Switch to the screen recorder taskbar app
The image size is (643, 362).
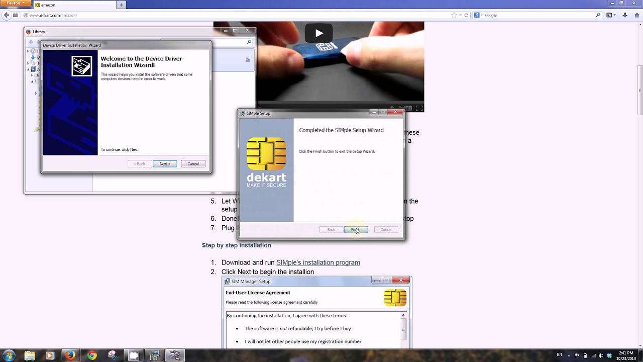[133, 355]
